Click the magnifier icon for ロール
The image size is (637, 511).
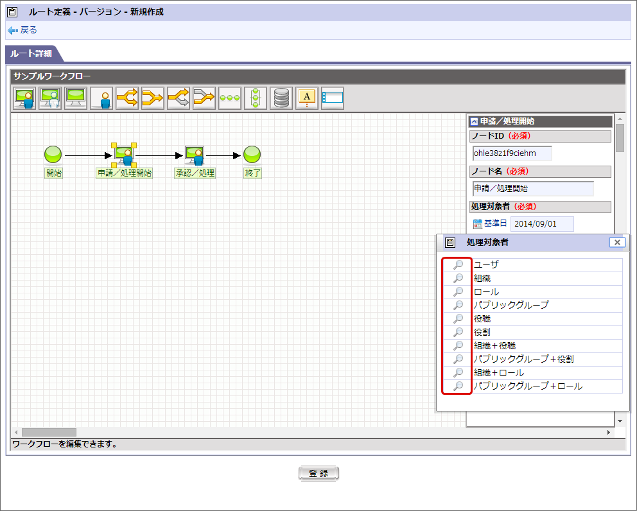click(458, 291)
